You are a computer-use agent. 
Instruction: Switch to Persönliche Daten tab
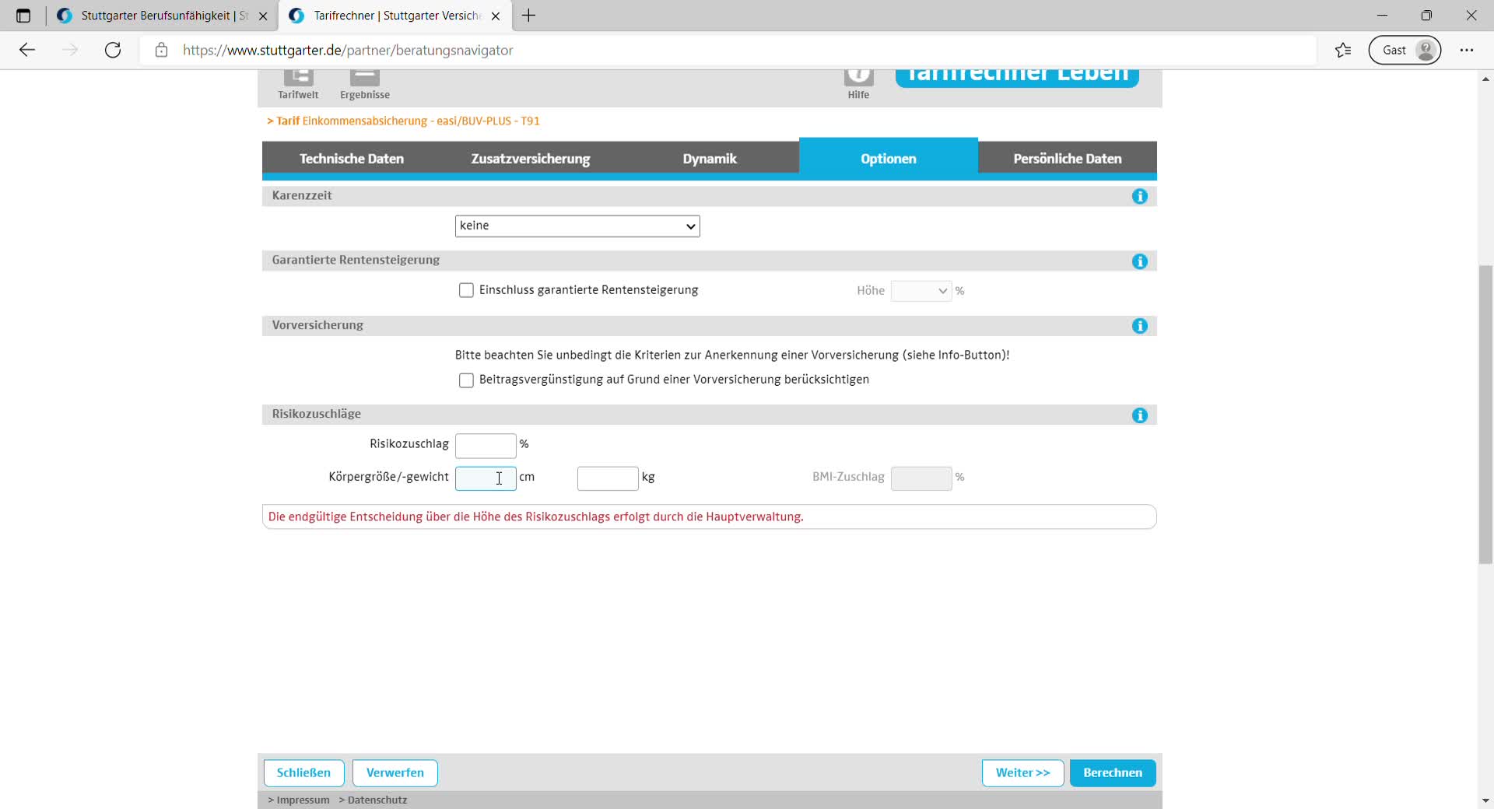(x=1067, y=159)
